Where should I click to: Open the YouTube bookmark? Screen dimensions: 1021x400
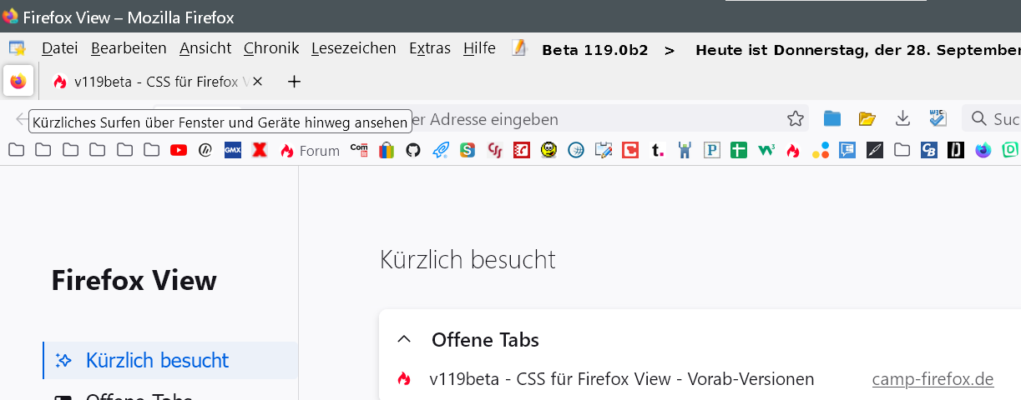click(x=179, y=151)
